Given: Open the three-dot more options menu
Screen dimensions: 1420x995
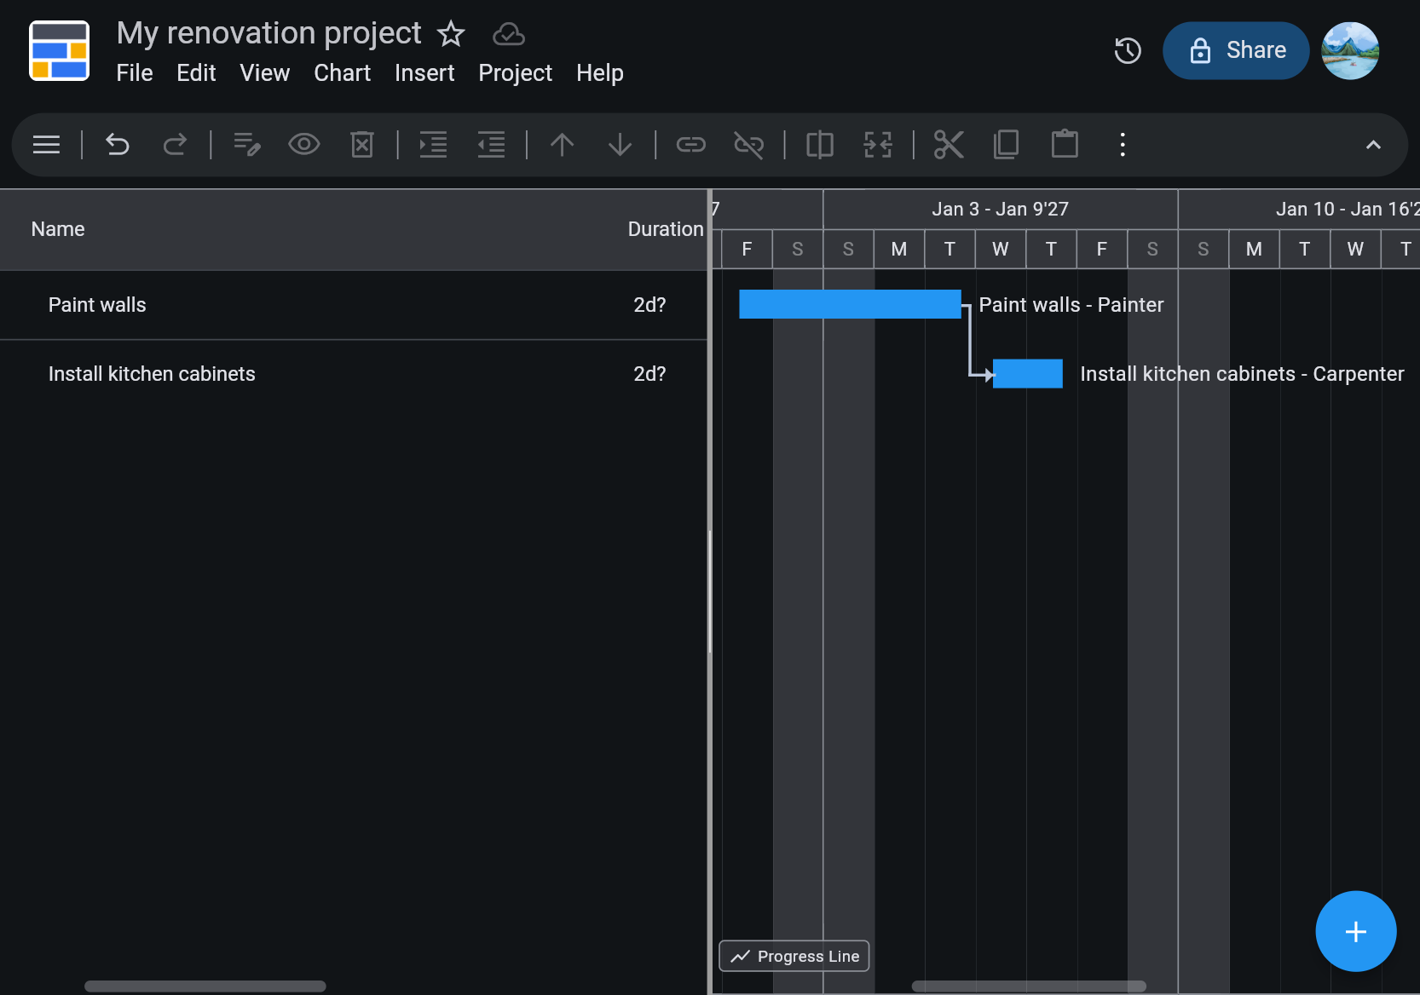Looking at the screenshot, I should 1123,145.
